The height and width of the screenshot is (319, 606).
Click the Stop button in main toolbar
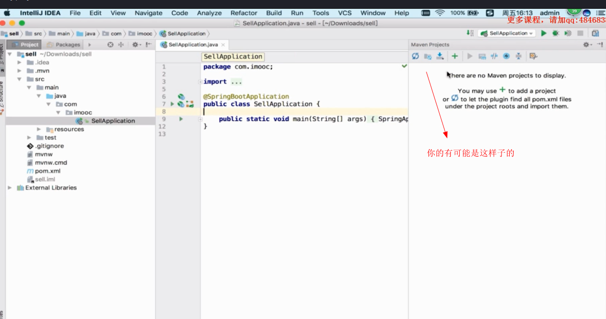click(x=580, y=33)
